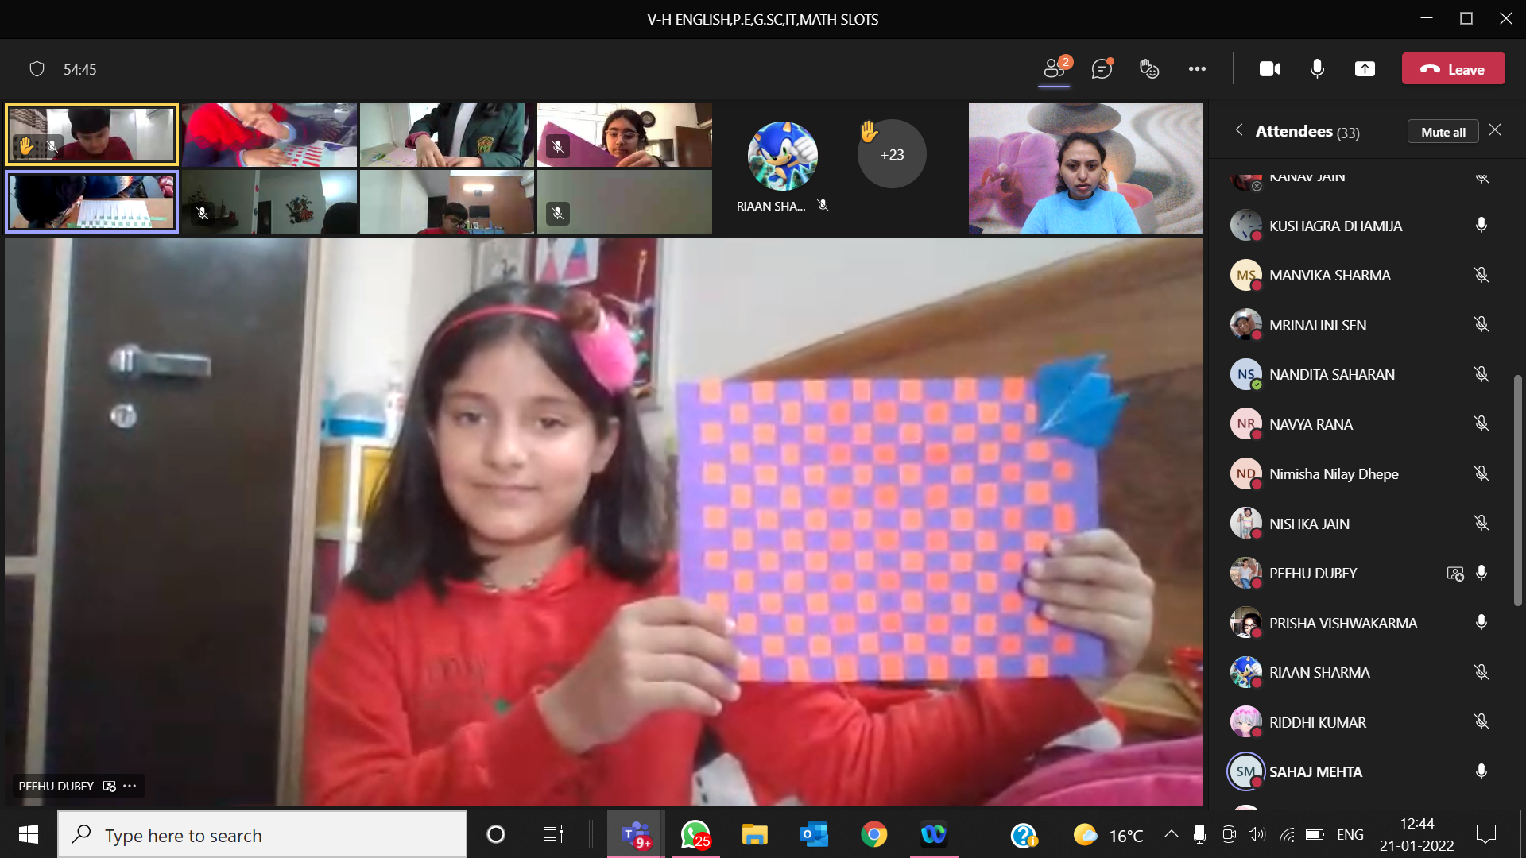This screenshot has height=858, width=1526.
Task: Close the Attendees panel
Action: [1495, 130]
